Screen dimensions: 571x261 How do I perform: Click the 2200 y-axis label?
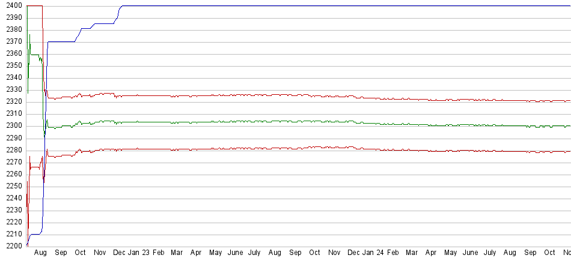point(11,246)
